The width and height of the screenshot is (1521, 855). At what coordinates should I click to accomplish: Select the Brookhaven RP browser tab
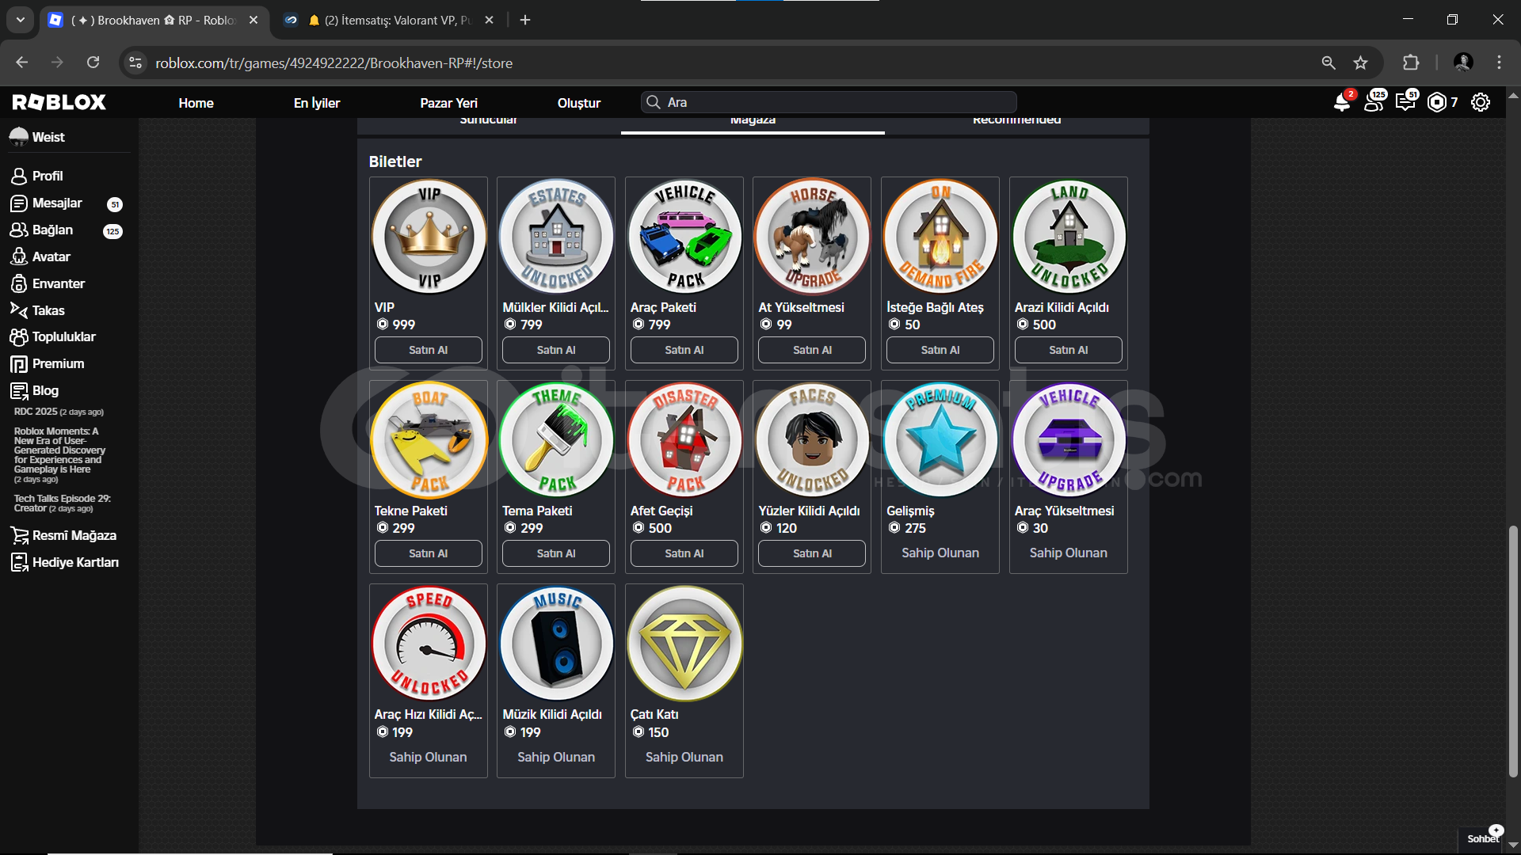point(153,20)
